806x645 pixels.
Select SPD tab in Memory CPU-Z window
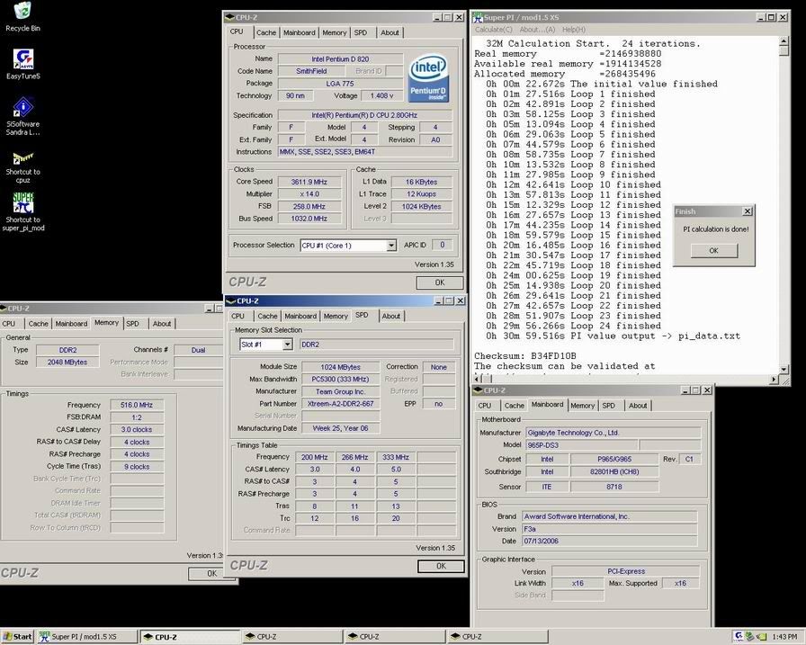point(132,324)
